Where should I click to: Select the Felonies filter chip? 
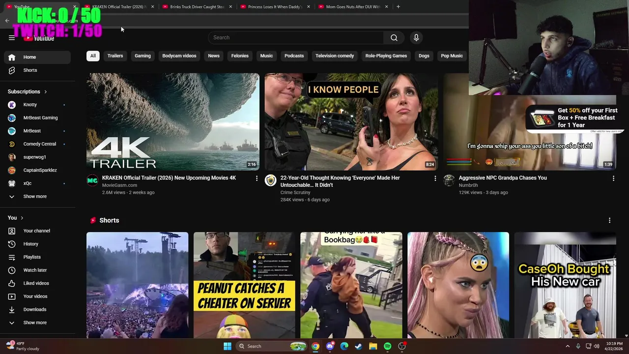[240, 56]
